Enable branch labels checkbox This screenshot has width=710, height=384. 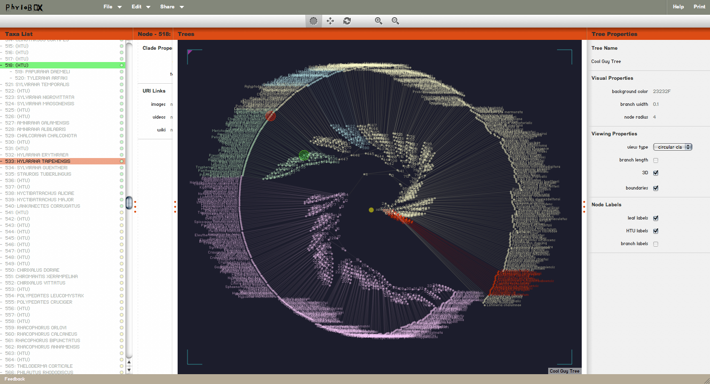(x=656, y=244)
